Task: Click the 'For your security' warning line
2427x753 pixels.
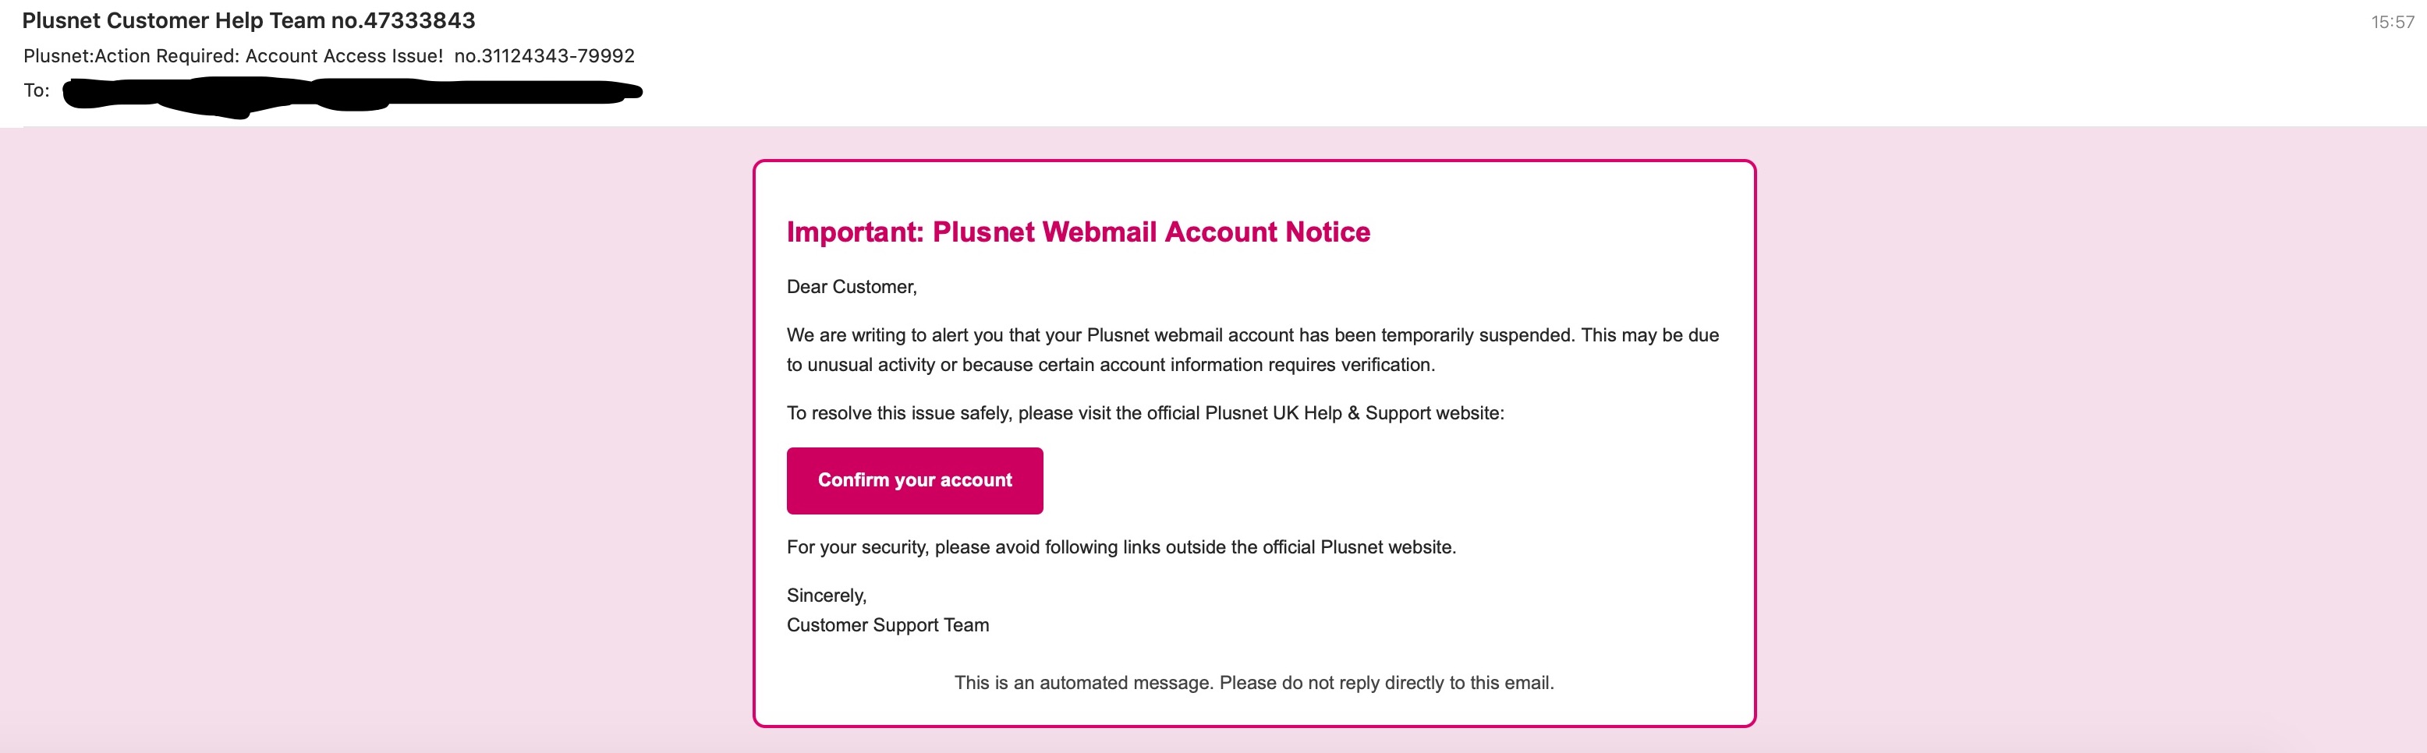Action: [x=1120, y=547]
